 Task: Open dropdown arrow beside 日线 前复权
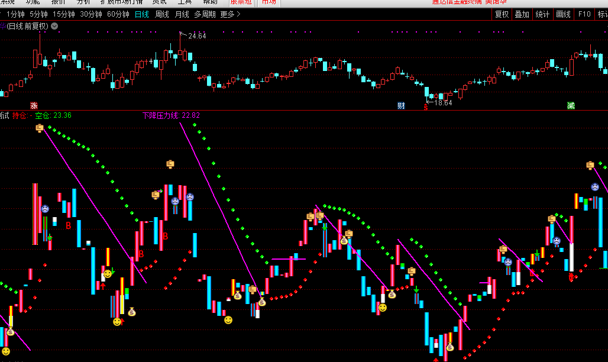point(54,26)
